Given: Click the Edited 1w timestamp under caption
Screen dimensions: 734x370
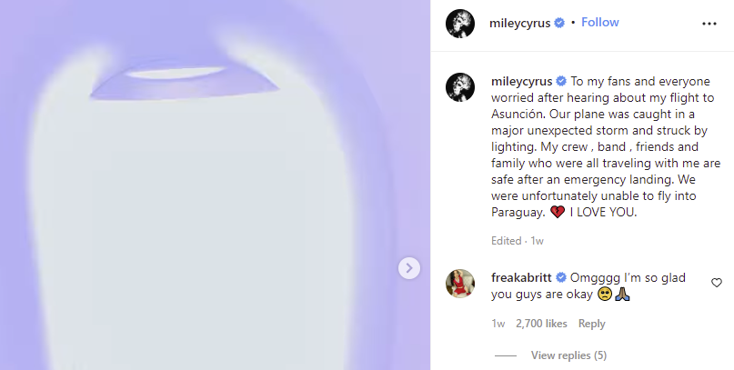Looking at the screenshot, I should 518,241.
